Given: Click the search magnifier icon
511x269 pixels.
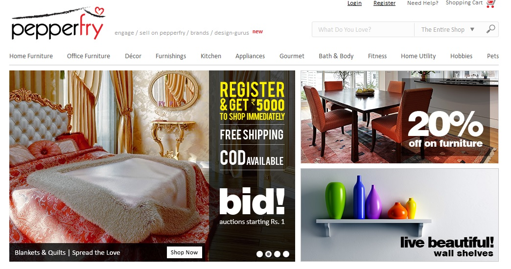Looking at the screenshot, I should tap(490, 29).
